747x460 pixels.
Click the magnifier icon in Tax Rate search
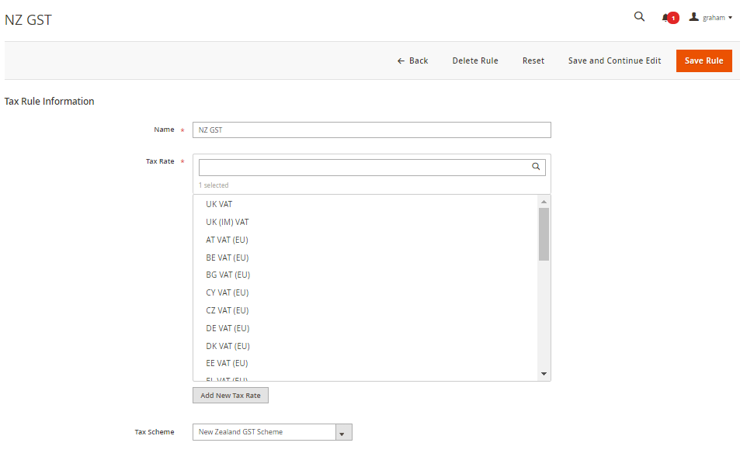[x=536, y=167]
